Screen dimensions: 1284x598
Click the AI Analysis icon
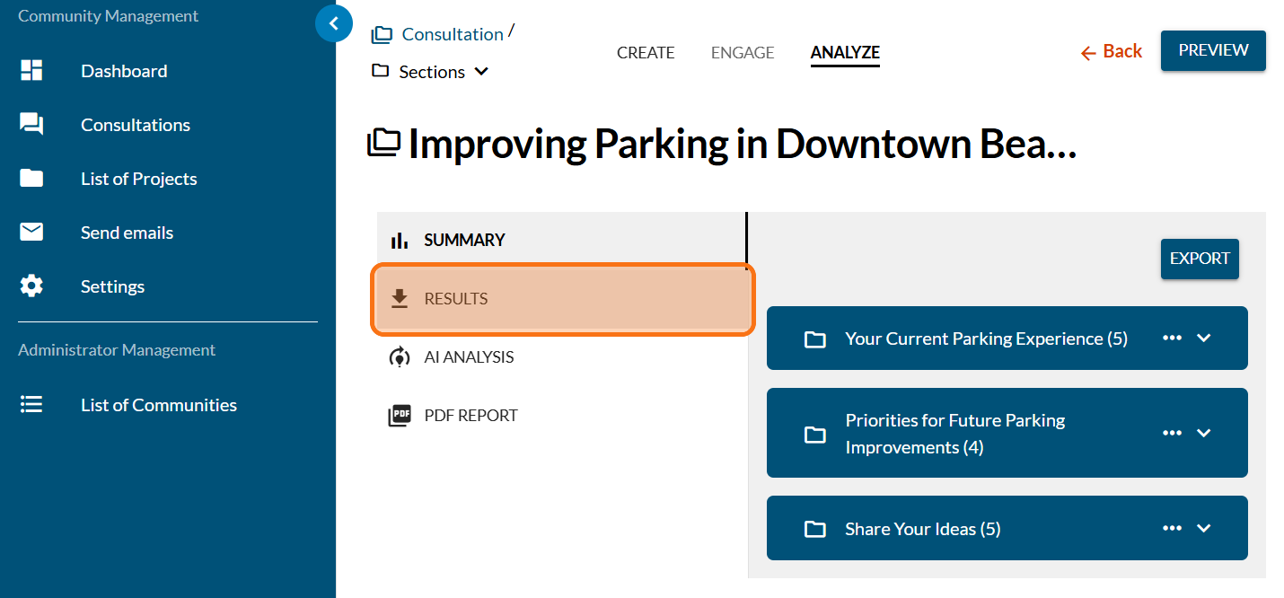[x=400, y=357]
